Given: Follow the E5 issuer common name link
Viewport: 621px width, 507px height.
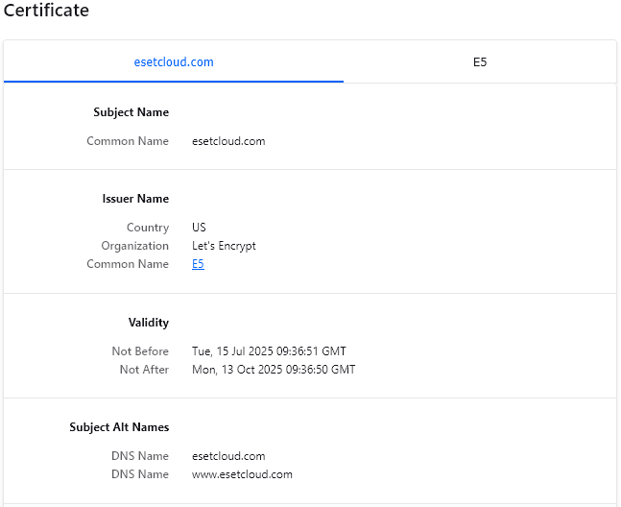Looking at the screenshot, I should tap(198, 264).
